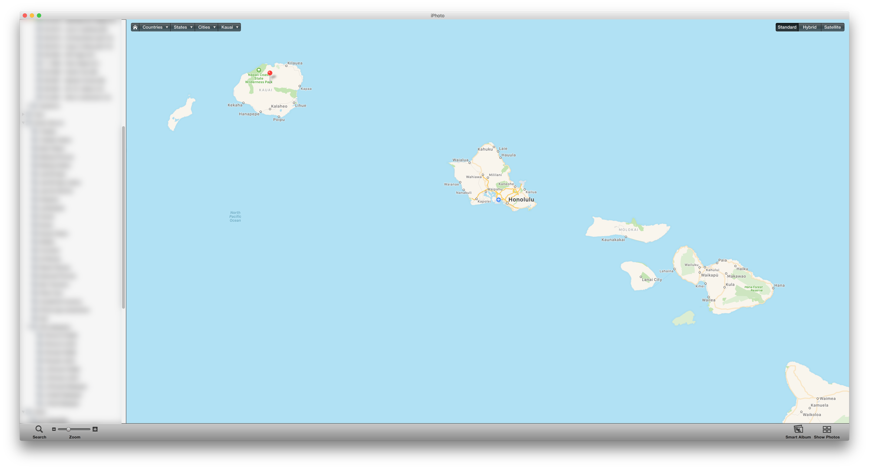
Task: Click the Honolulu airport icon on map
Action: coord(498,200)
